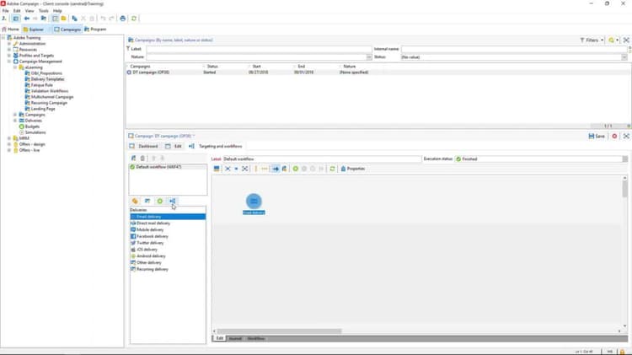
Task: Click the Internal name filter field
Action: tap(514, 49)
